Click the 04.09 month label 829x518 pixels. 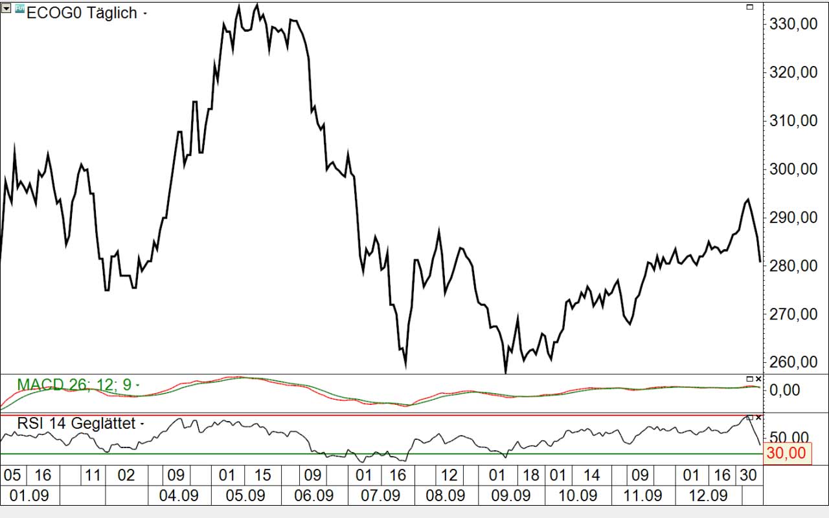click(x=178, y=496)
